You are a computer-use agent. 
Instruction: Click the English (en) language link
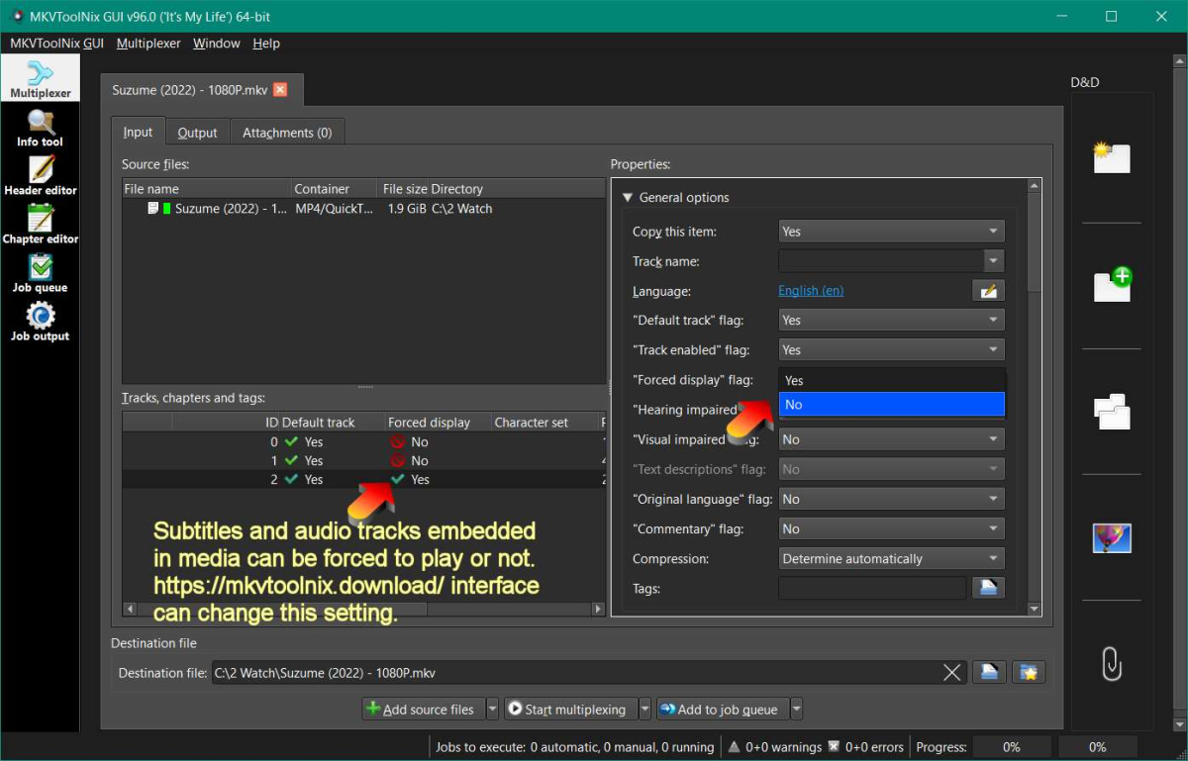click(x=811, y=290)
